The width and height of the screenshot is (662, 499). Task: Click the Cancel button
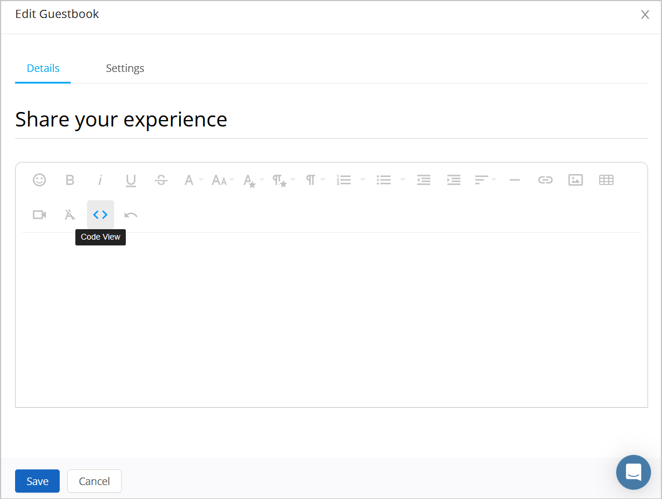point(94,481)
